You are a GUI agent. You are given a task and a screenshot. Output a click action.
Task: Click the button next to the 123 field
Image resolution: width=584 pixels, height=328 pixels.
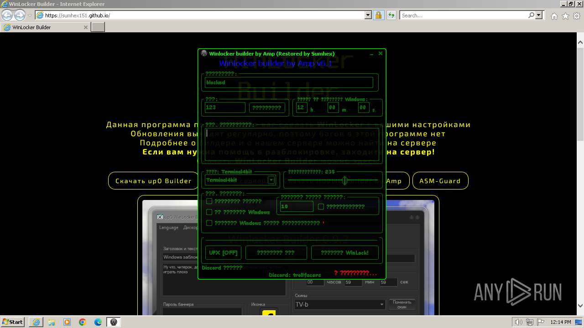click(x=267, y=108)
